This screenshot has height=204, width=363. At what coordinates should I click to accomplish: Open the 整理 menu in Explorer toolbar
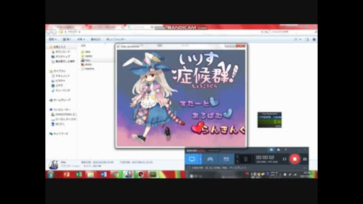[x=53, y=39]
